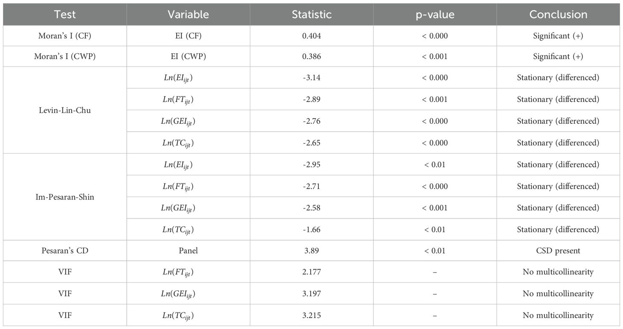This screenshot has height=329, width=623.
Task: Select the Variable column header
Action: [x=188, y=15]
